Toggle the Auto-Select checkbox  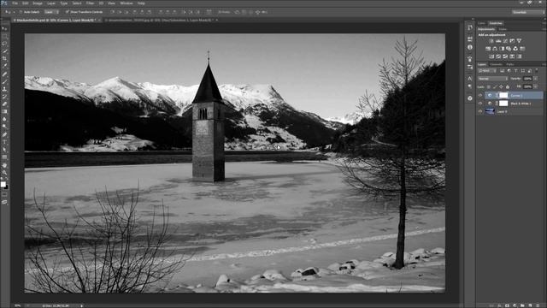coord(21,12)
